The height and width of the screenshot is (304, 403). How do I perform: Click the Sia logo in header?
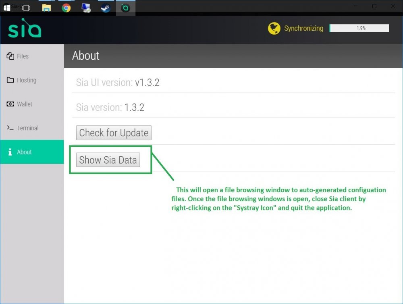25,28
